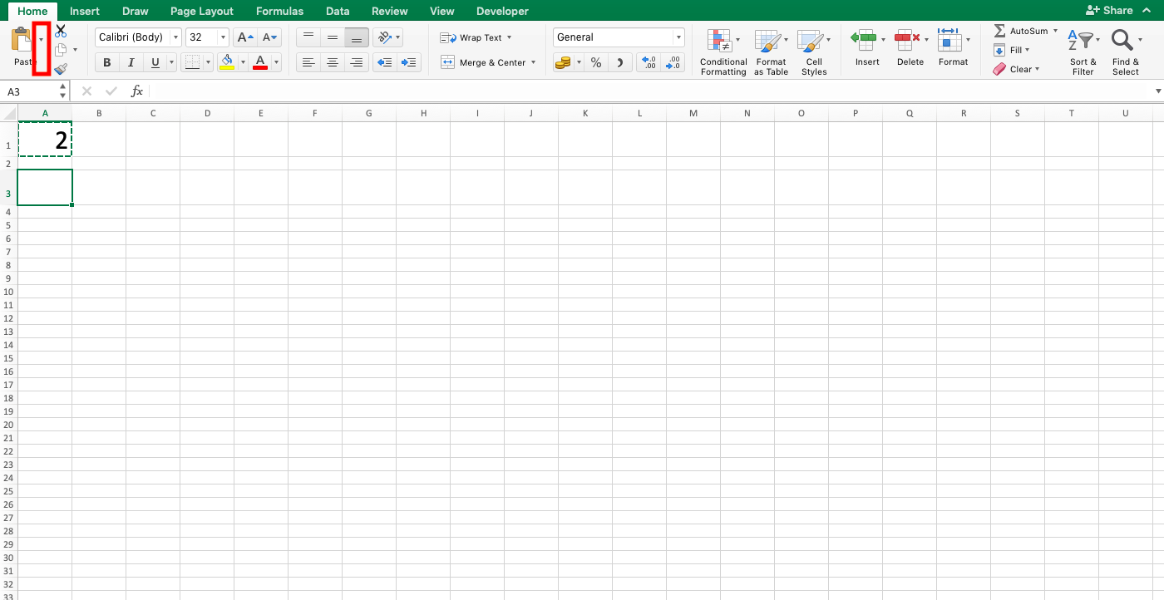This screenshot has width=1164, height=600.
Task: Expand the fill color dropdown arrow
Action: (x=243, y=62)
